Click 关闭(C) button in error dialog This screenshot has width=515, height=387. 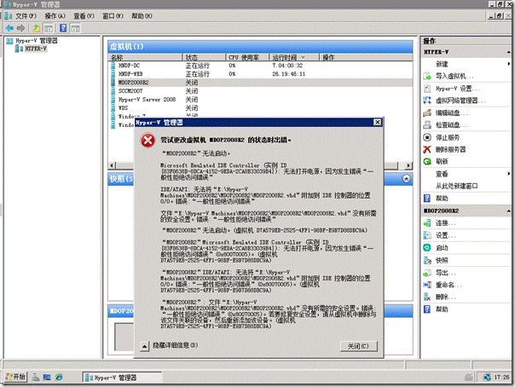359,346
